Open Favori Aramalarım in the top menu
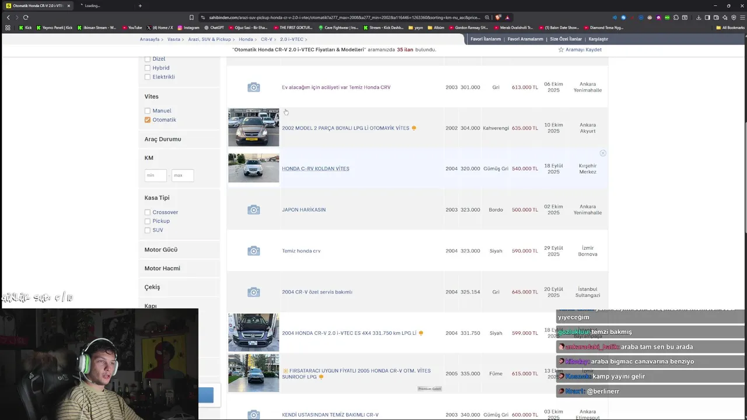This screenshot has width=747, height=420. (x=525, y=39)
